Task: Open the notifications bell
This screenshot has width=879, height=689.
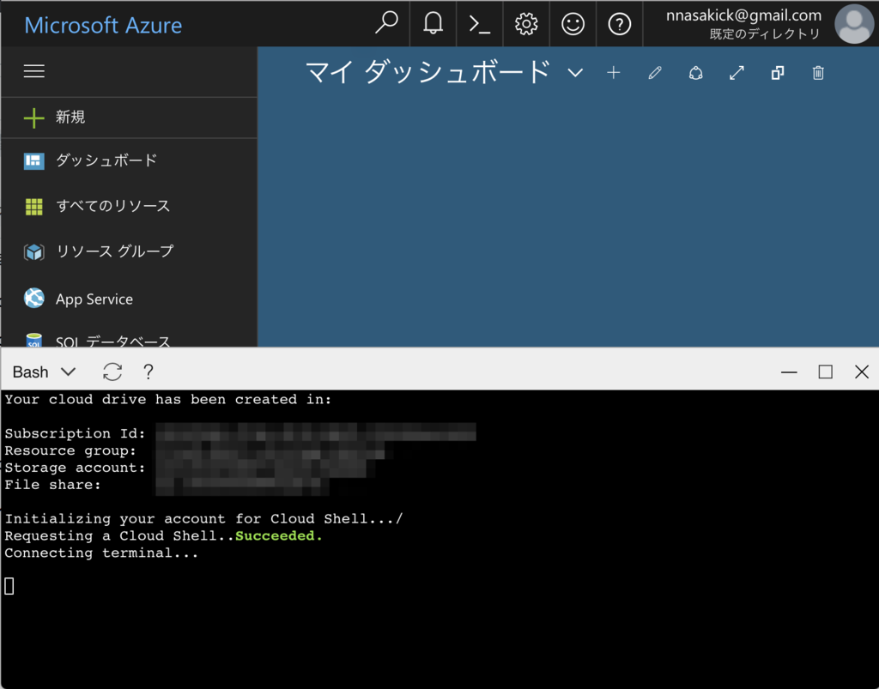Action: (433, 23)
